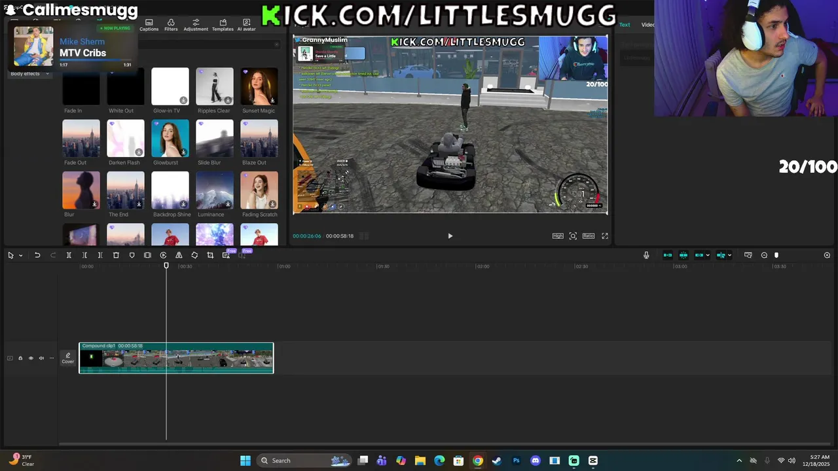Lock the main timeline track
This screenshot has width=838, height=471.
20,358
